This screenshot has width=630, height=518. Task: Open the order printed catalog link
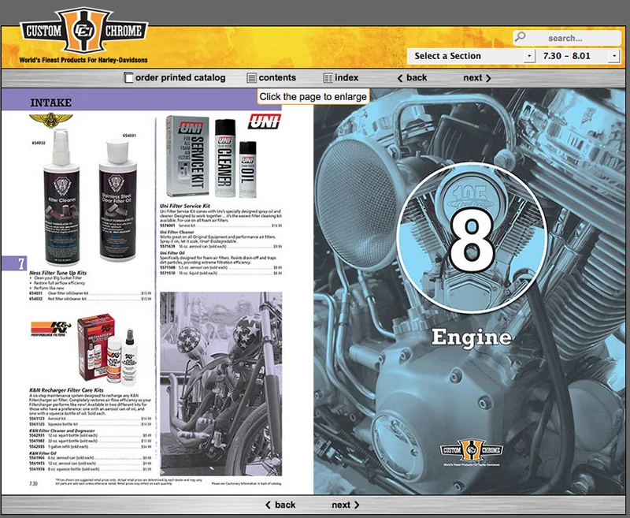coord(180,77)
